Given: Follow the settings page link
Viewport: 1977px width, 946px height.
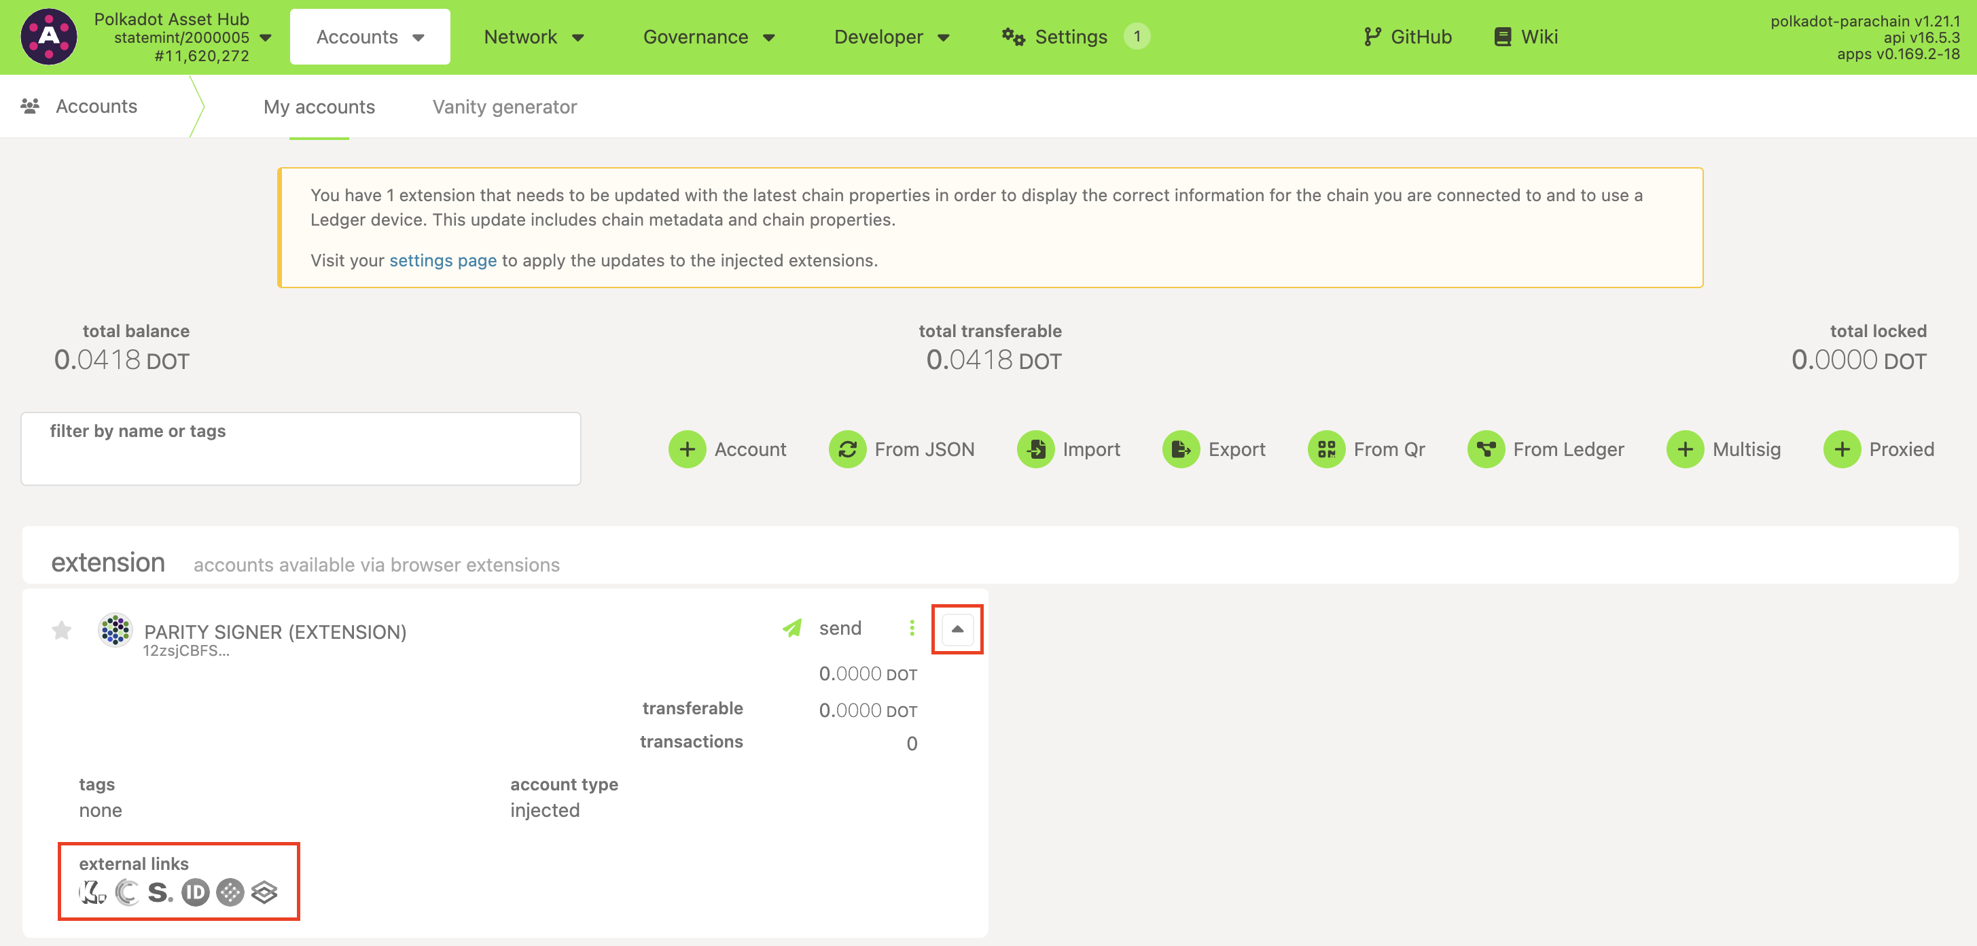Looking at the screenshot, I should pyautogui.click(x=443, y=260).
